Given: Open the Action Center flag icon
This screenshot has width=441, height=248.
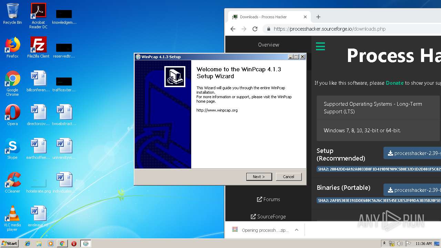Looking at the screenshot, I should point(408,244).
